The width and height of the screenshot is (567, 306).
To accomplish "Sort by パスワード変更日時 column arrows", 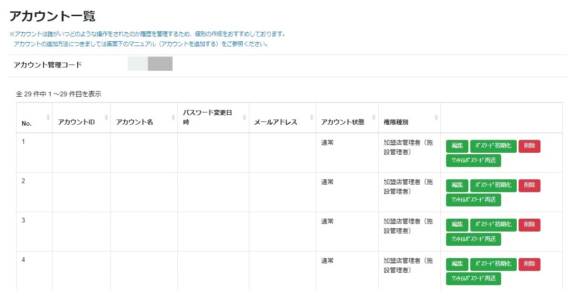I will pos(245,118).
